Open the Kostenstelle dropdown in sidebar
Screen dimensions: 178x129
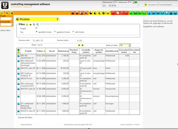coord(6,25)
